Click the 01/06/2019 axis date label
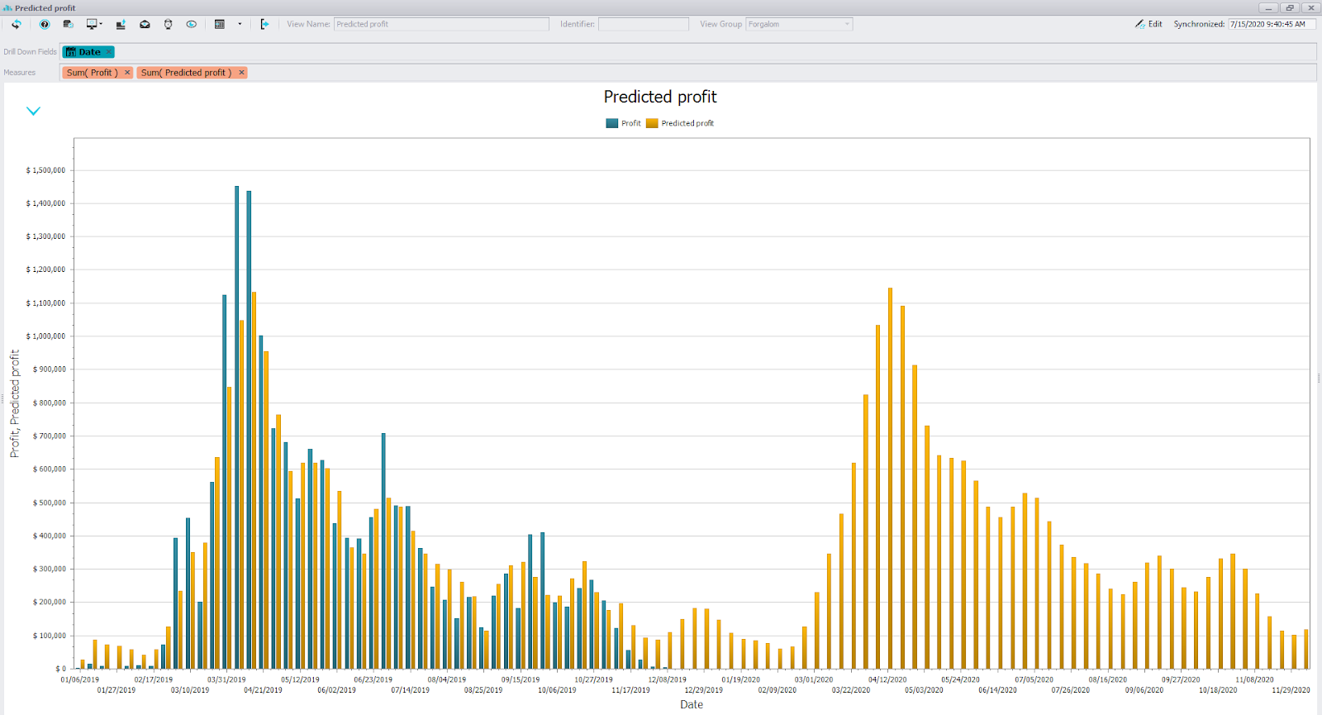 pos(79,679)
